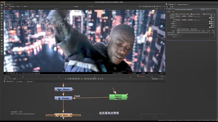The width and height of the screenshot is (218, 122).
Task: Open the Keyer nodes menu in left toolbar
Action: (x=2, y=21)
